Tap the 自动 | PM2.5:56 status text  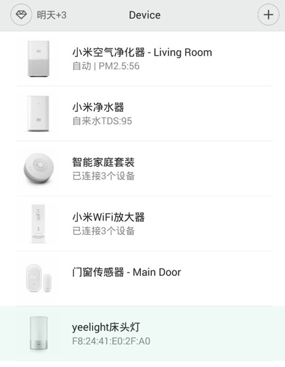tap(106, 66)
